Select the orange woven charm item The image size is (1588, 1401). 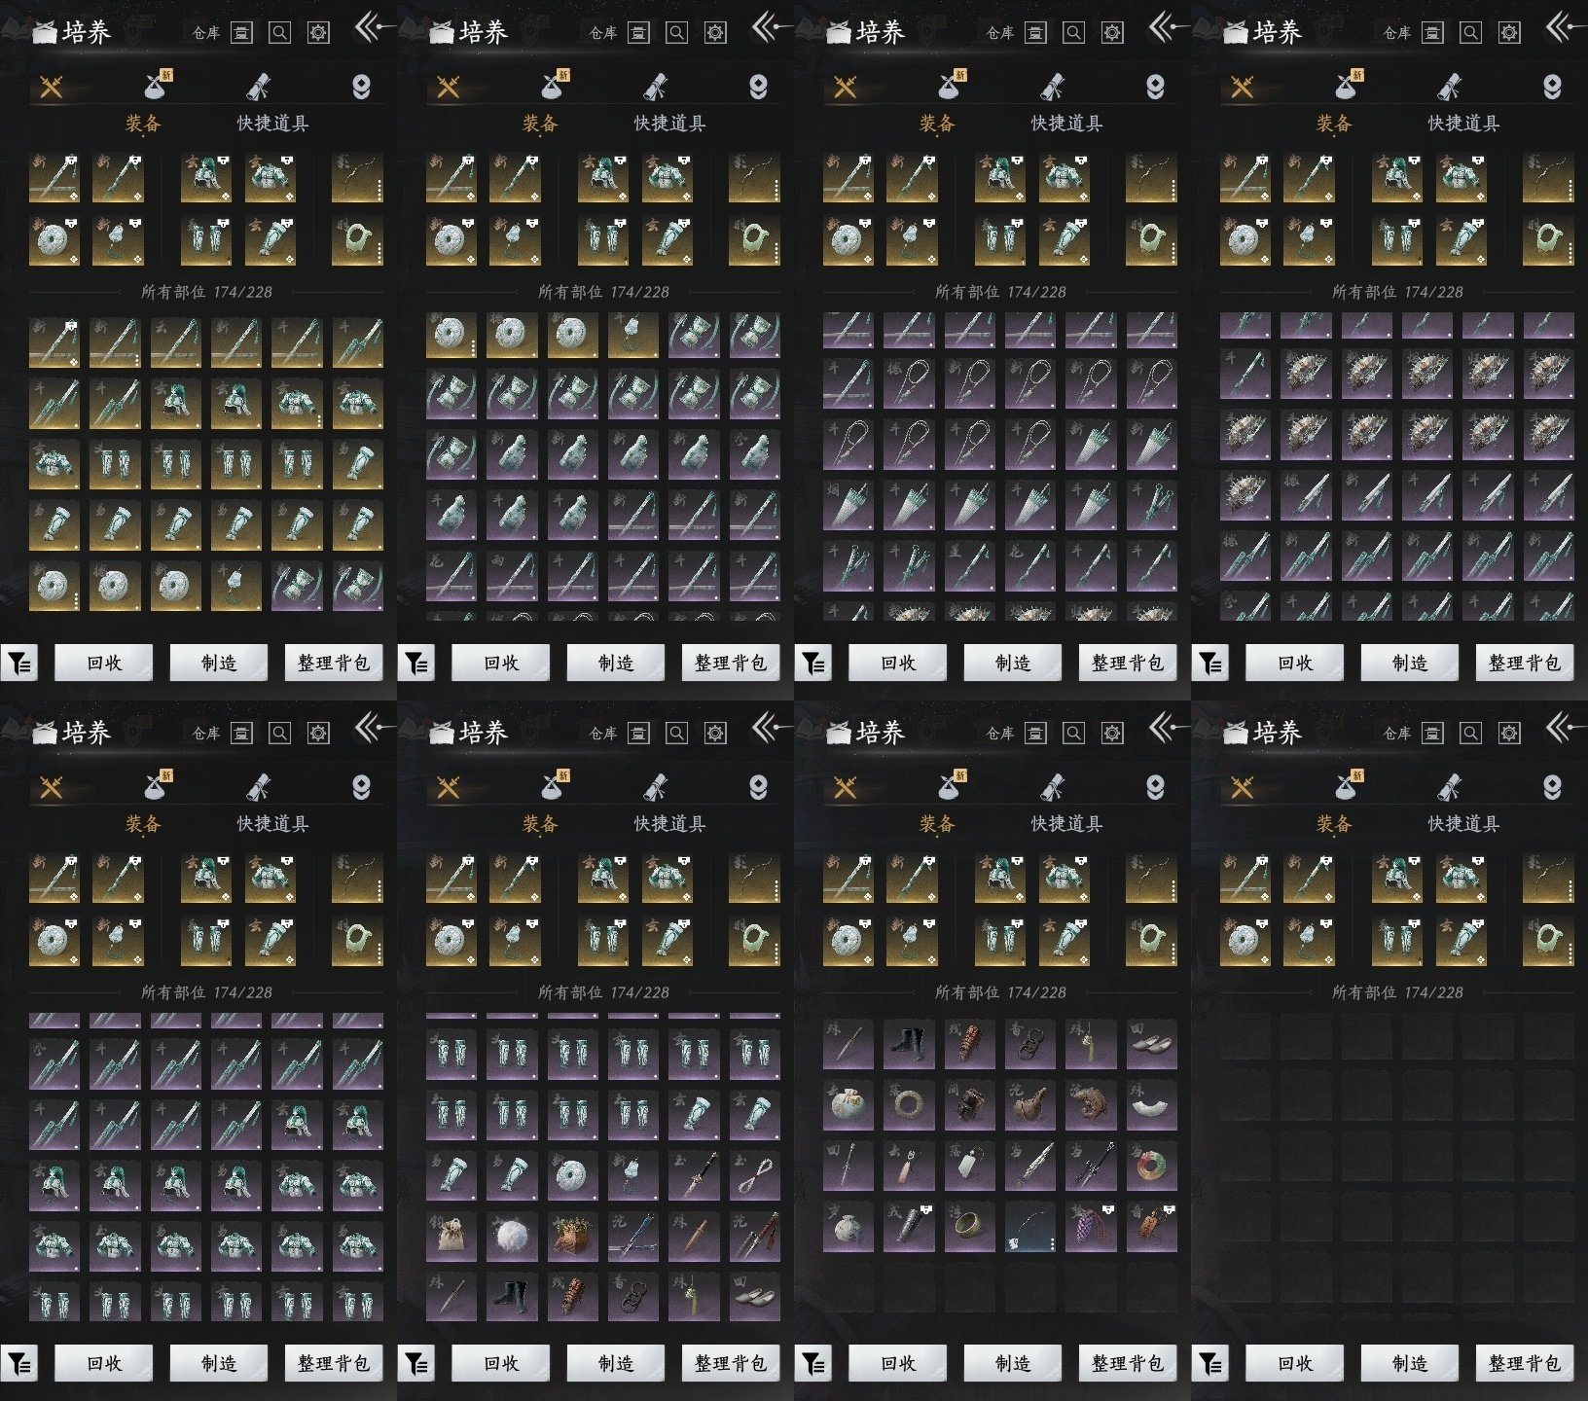[1151, 1227]
